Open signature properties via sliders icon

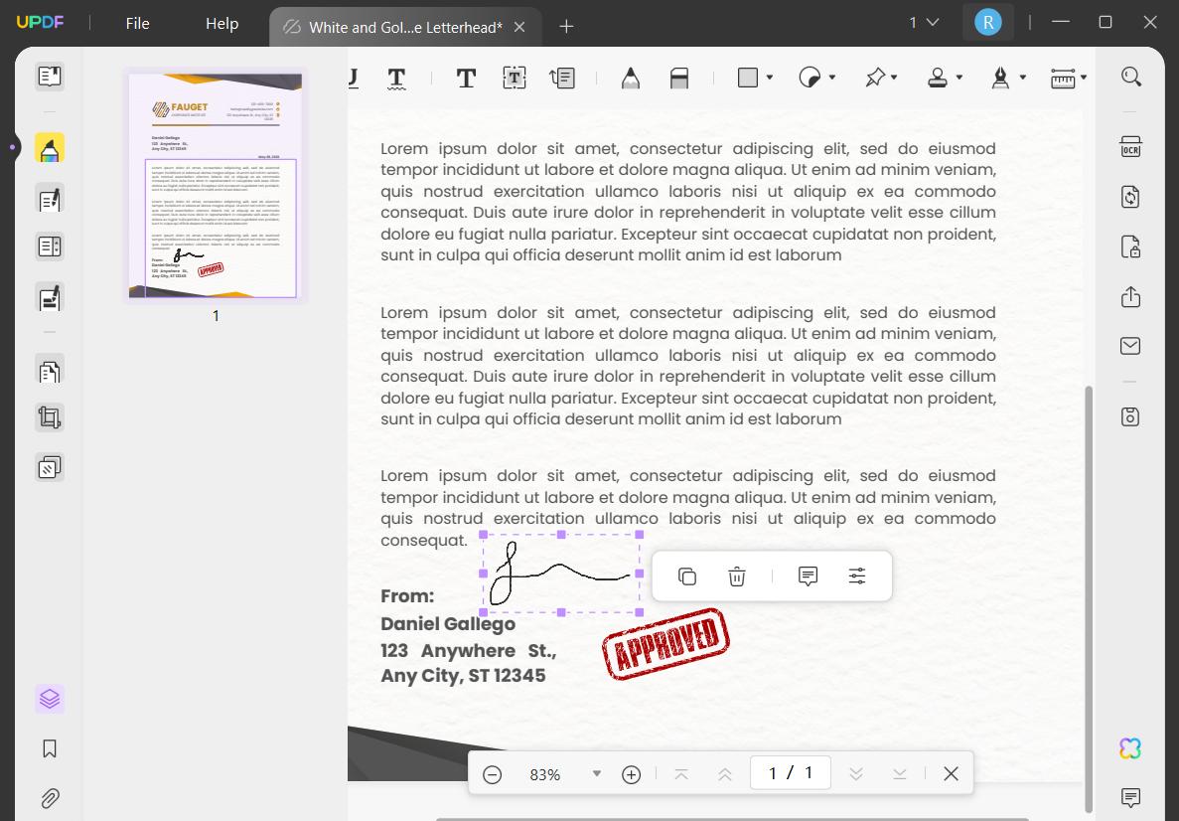(856, 575)
